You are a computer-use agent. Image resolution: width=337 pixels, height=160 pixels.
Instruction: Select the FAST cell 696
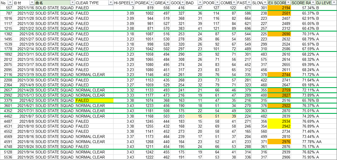[x=244, y=29]
